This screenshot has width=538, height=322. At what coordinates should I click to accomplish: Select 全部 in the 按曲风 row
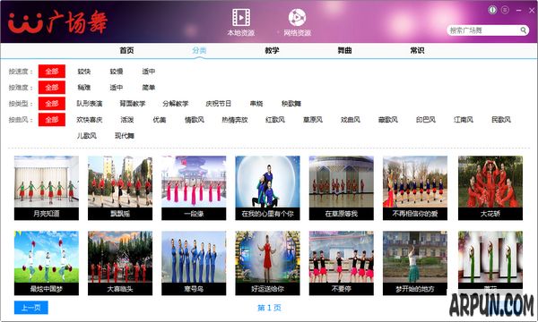coord(52,120)
